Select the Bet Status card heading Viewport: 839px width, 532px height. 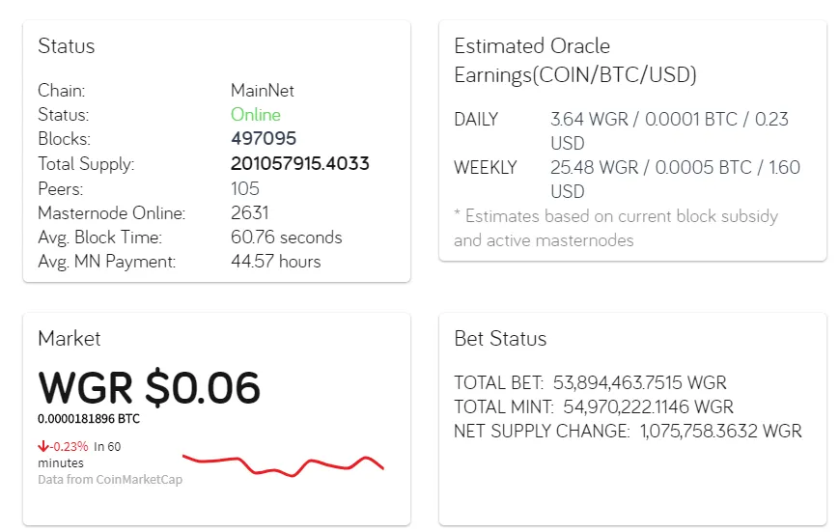[500, 339]
